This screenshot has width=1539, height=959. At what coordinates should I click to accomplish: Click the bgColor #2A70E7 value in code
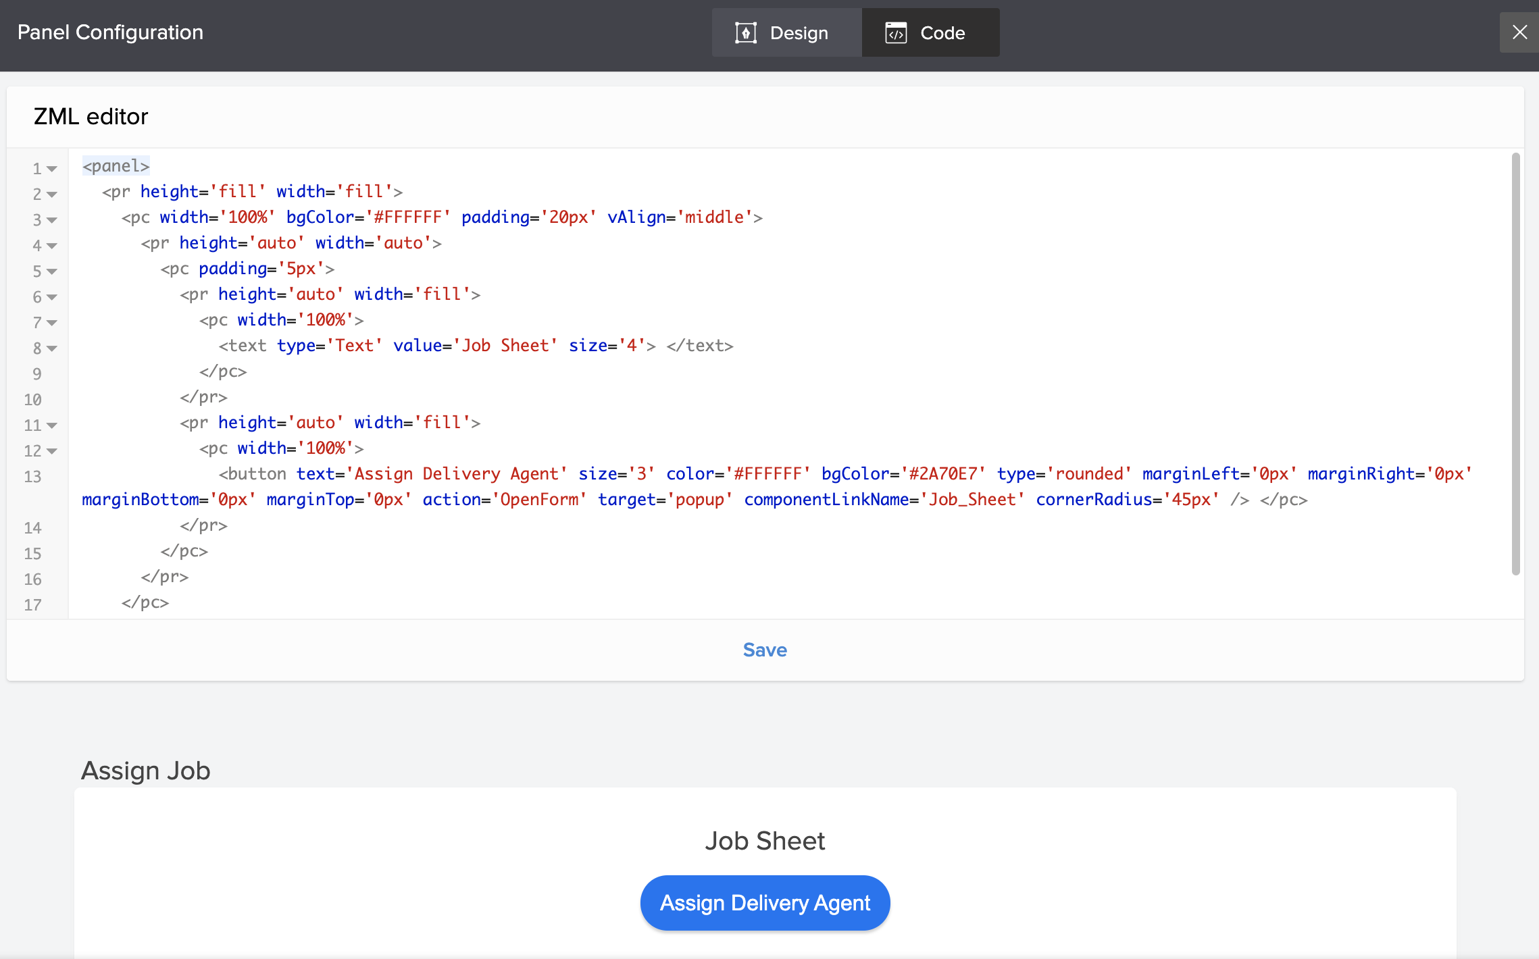pos(943,474)
